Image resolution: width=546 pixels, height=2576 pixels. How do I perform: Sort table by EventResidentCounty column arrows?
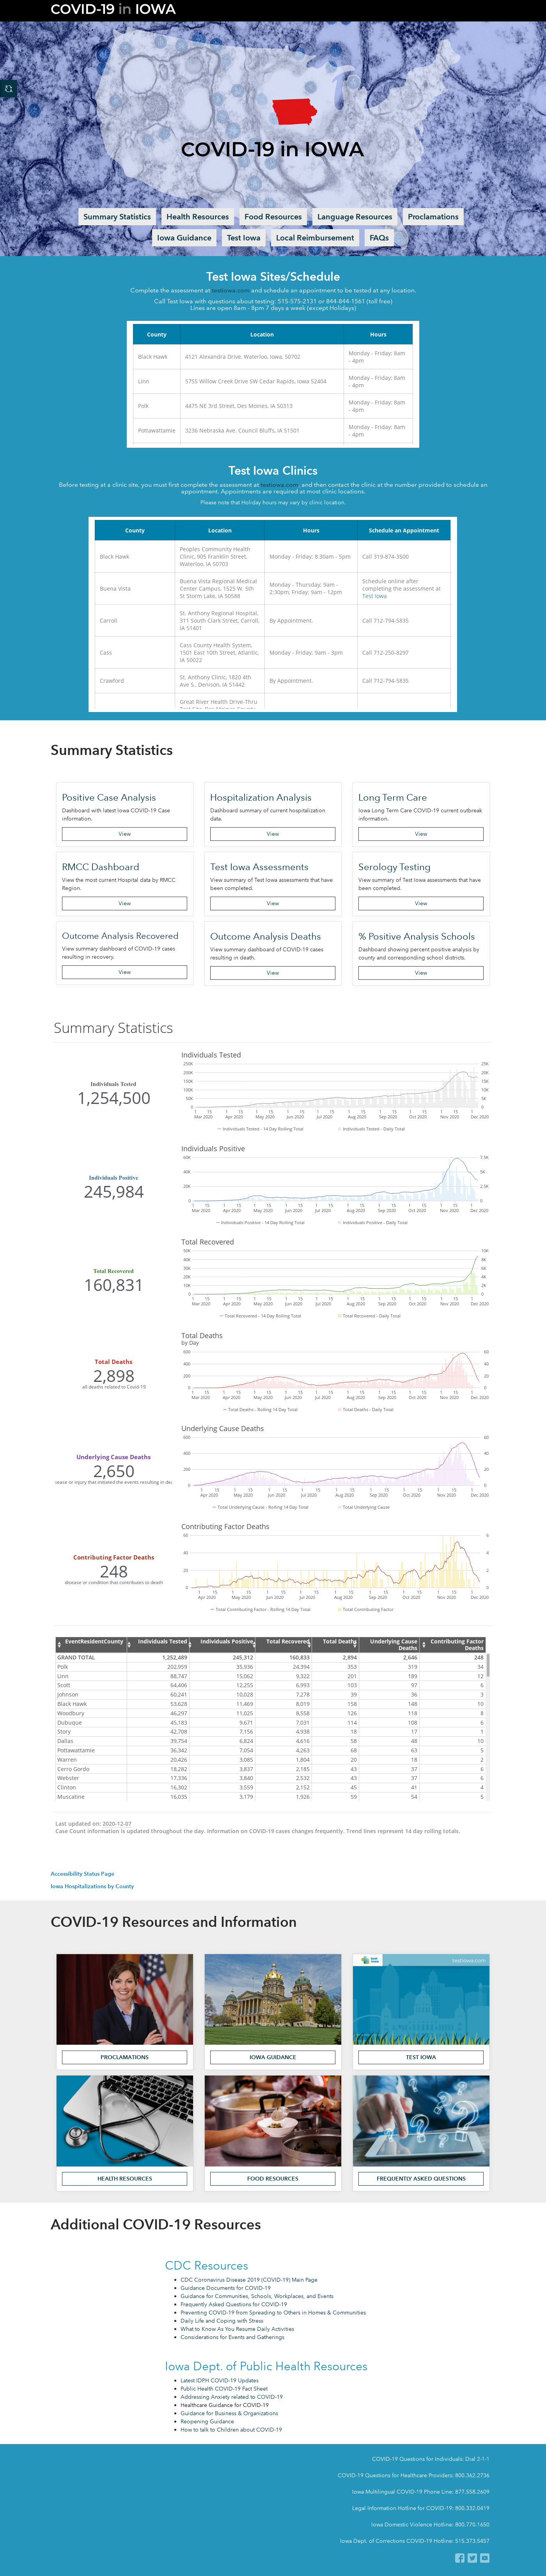tap(59, 1643)
